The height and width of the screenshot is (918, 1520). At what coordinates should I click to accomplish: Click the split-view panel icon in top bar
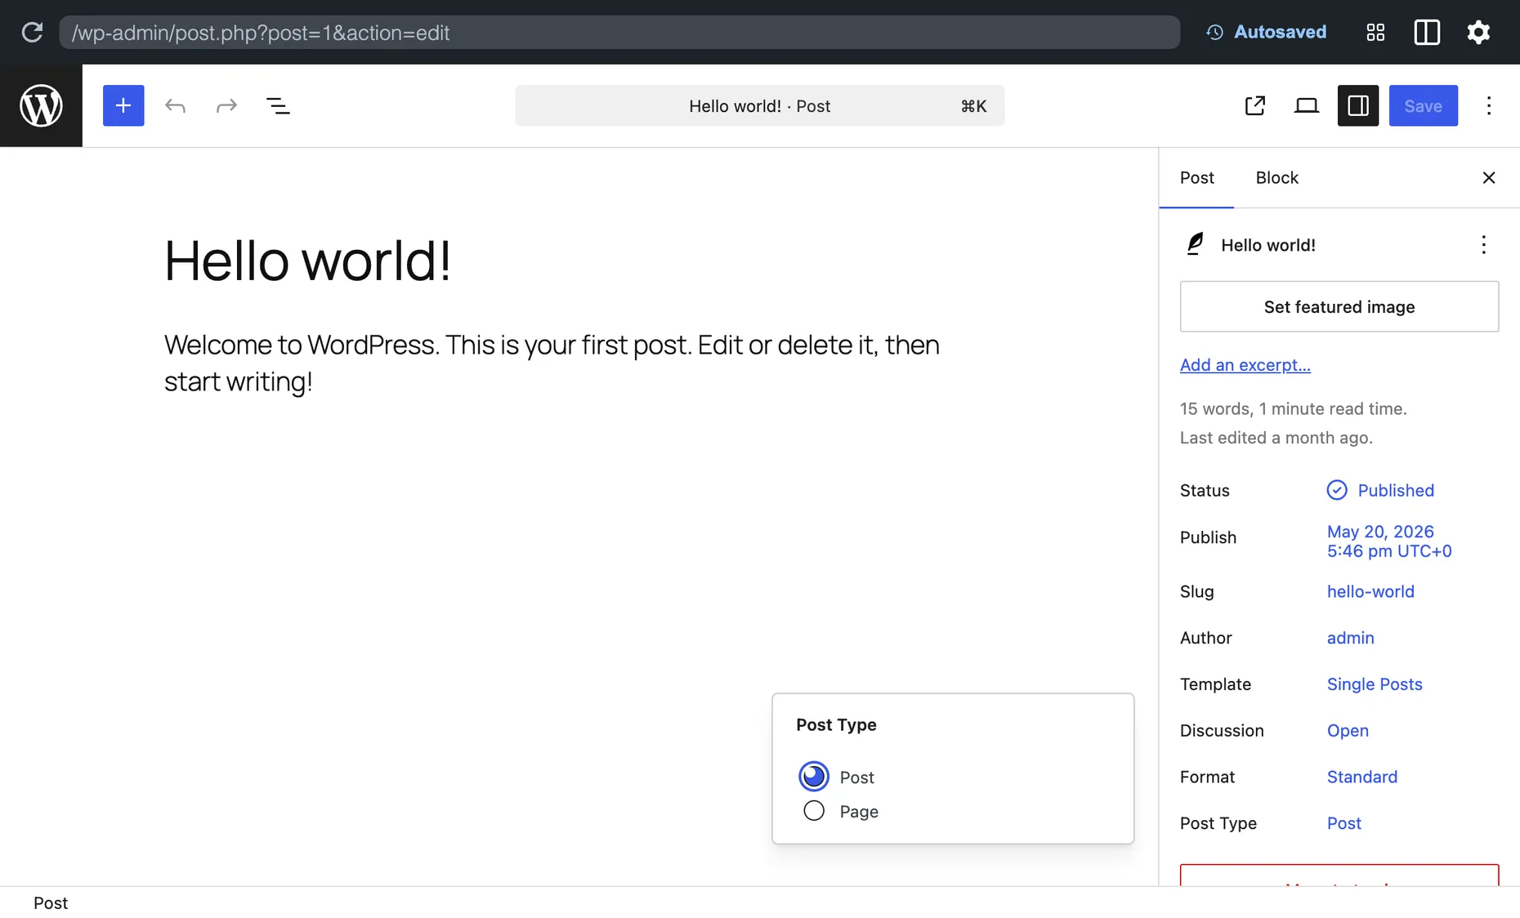pos(1427,32)
